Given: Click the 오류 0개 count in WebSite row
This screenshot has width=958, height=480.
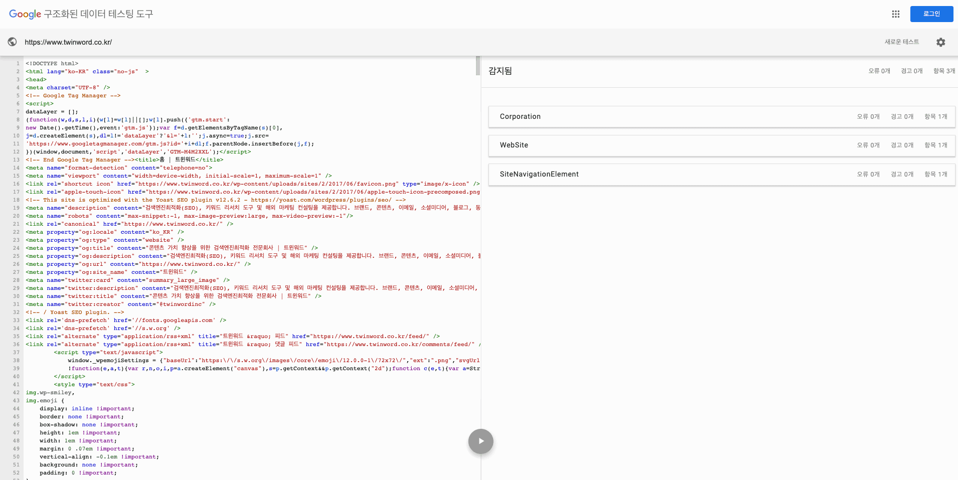Looking at the screenshot, I should coord(868,145).
